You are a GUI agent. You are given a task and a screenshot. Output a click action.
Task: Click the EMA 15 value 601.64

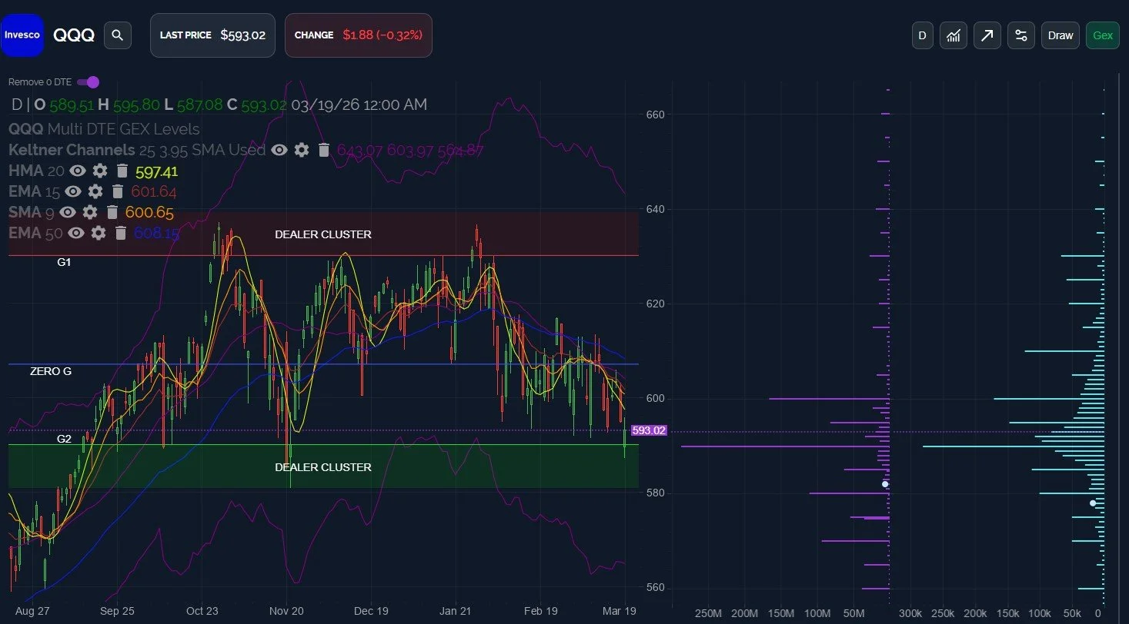(x=154, y=192)
